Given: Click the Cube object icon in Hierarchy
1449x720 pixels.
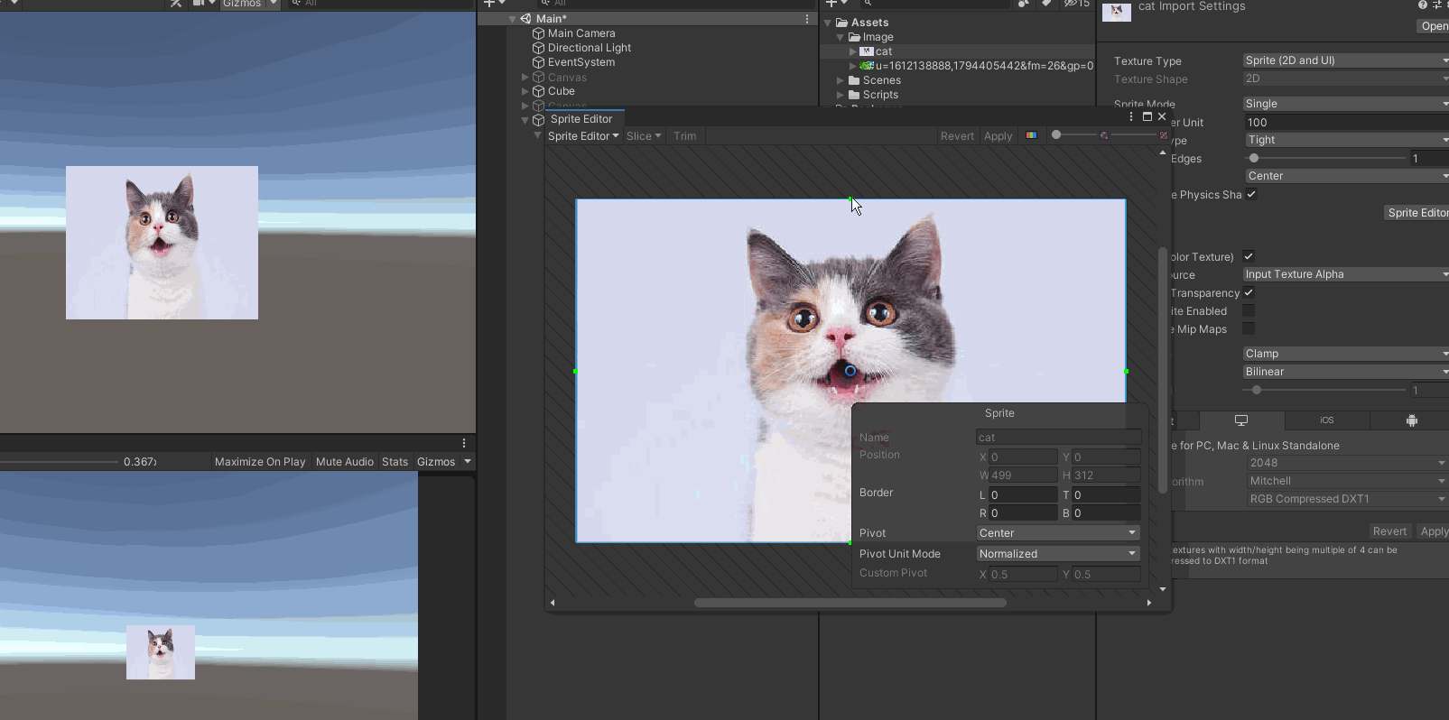Looking at the screenshot, I should 539,91.
